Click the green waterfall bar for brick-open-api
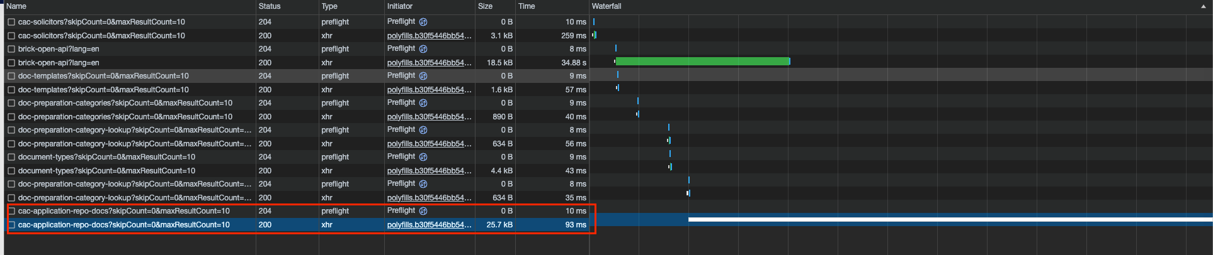Viewport: 1213px width, 255px height. tap(702, 62)
